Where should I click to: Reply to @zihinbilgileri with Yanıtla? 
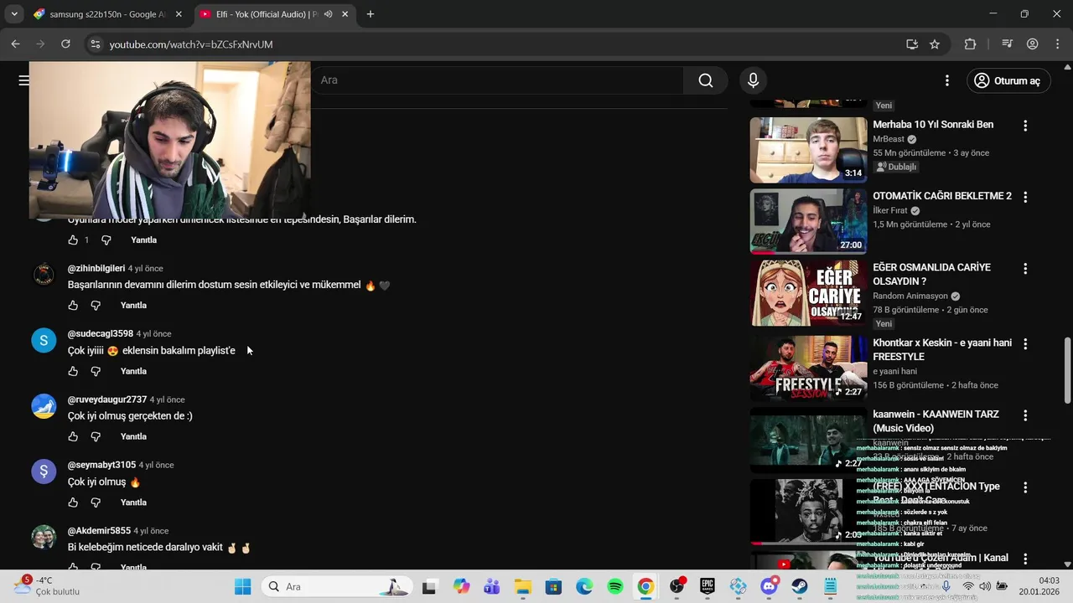133,306
